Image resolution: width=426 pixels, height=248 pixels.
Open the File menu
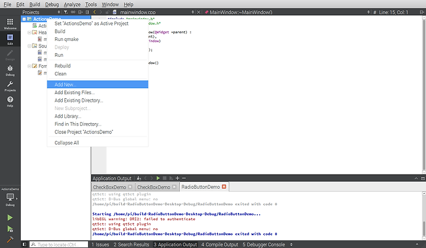[7, 4]
